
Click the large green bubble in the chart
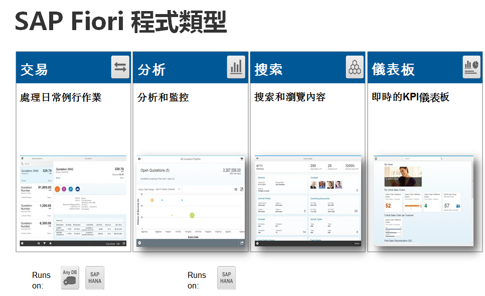pyautogui.click(x=192, y=215)
